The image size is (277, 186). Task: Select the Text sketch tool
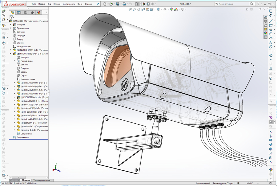(271, 68)
